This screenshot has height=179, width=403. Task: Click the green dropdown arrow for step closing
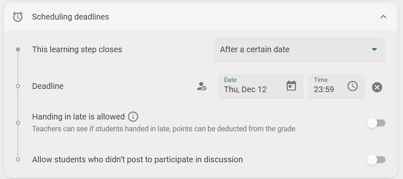coord(374,49)
